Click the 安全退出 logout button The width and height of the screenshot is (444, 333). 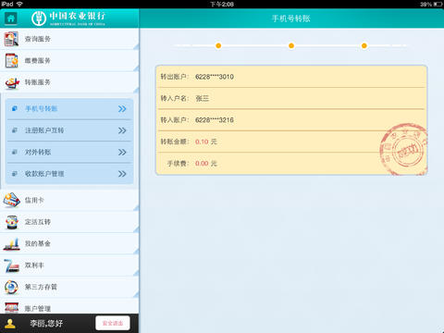click(113, 323)
